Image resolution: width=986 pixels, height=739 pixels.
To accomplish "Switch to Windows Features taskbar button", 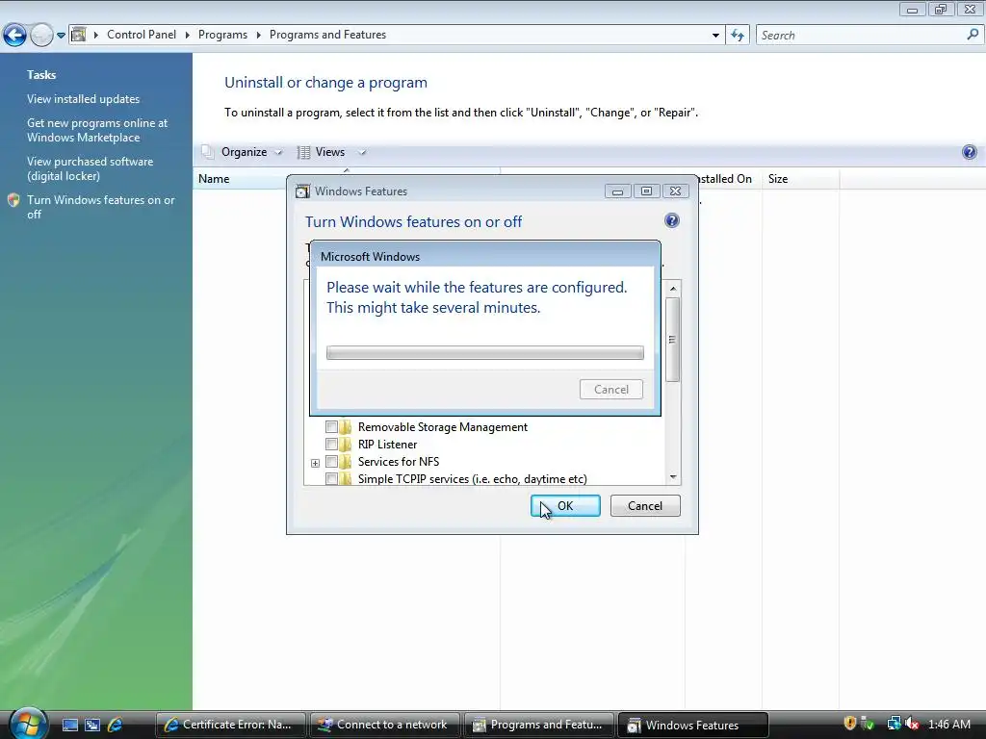I will coord(693,725).
